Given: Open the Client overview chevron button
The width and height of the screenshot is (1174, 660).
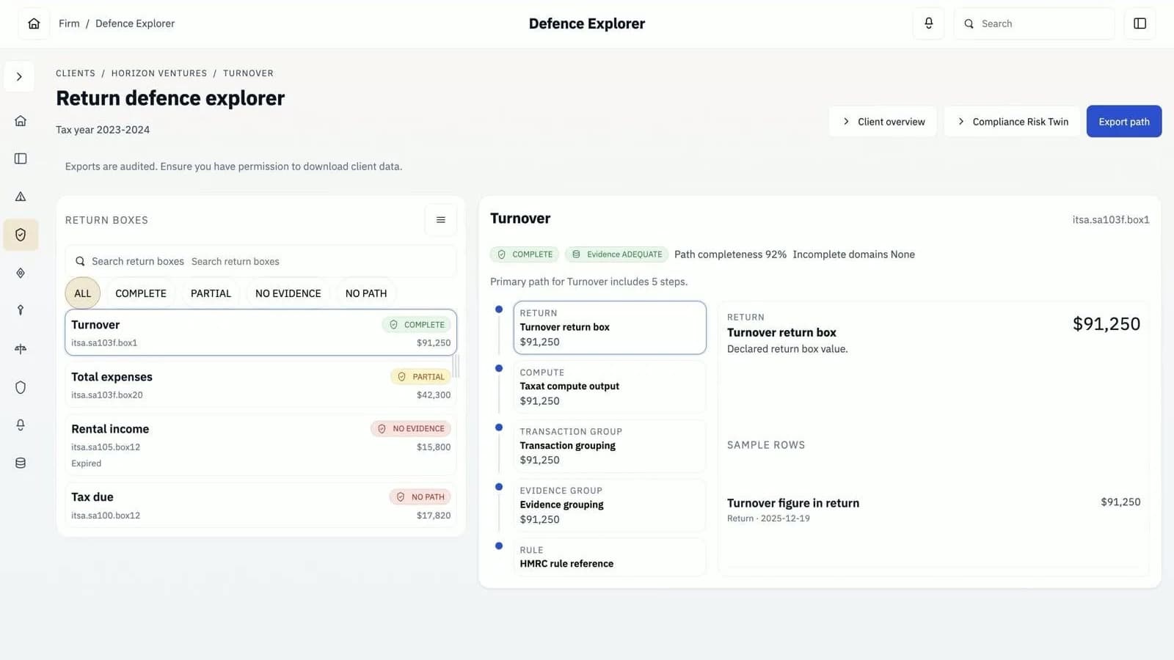Looking at the screenshot, I should click(x=883, y=122).
